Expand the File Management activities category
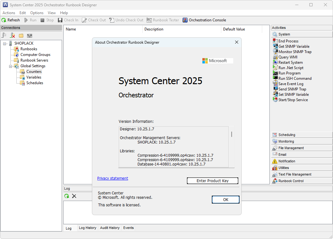This screenshot has width=333, height=239. pos(302,148)
